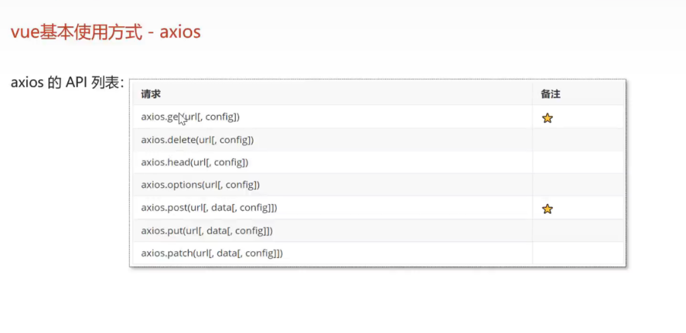The width and height of the screenshot is (686, 333).
Task: Click the empty 备注 cell for axios.delete
Action: click(x=577, y=140)
